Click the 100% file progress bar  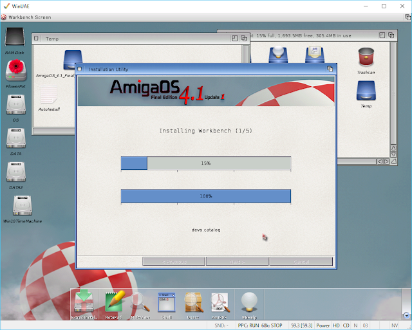click(206, 196)
